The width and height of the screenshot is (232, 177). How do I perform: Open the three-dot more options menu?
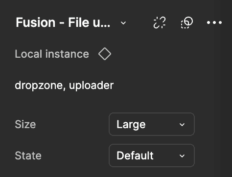pos(214,22)
